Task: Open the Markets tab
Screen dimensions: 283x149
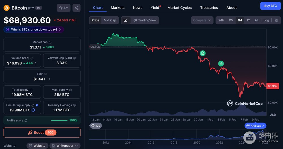Action: pos(117,8)
